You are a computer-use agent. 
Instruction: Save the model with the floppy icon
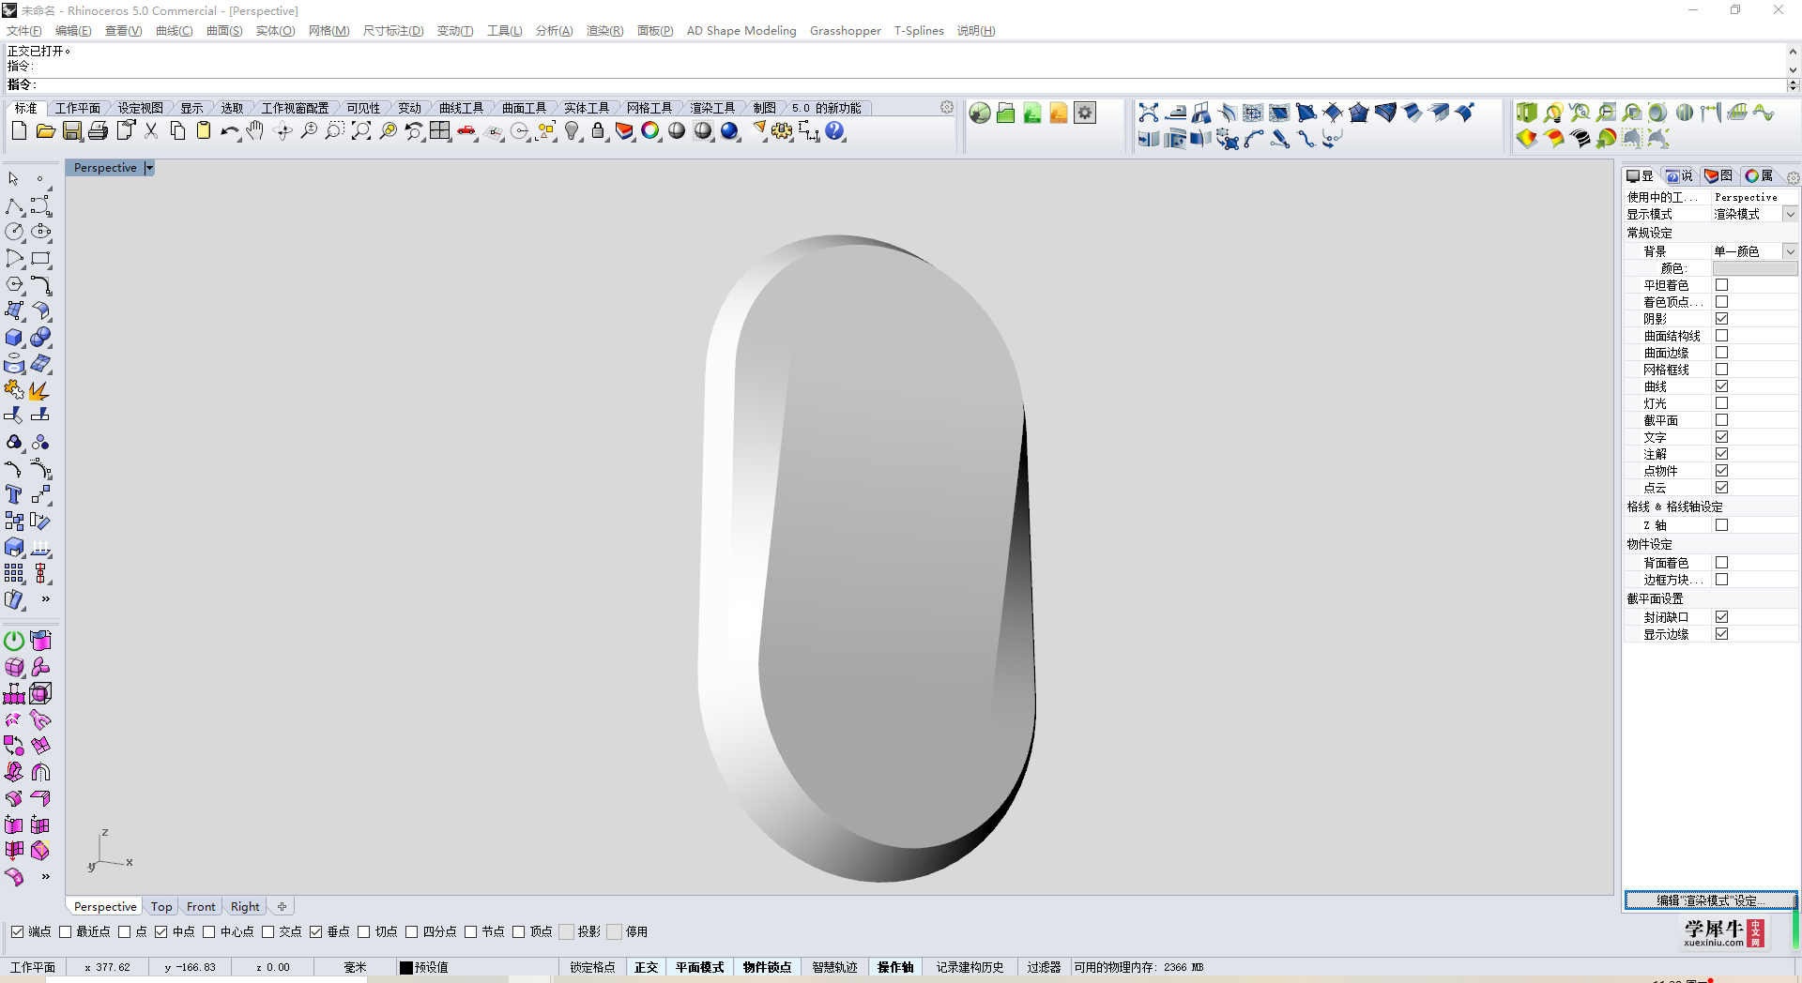coord(71,131)
